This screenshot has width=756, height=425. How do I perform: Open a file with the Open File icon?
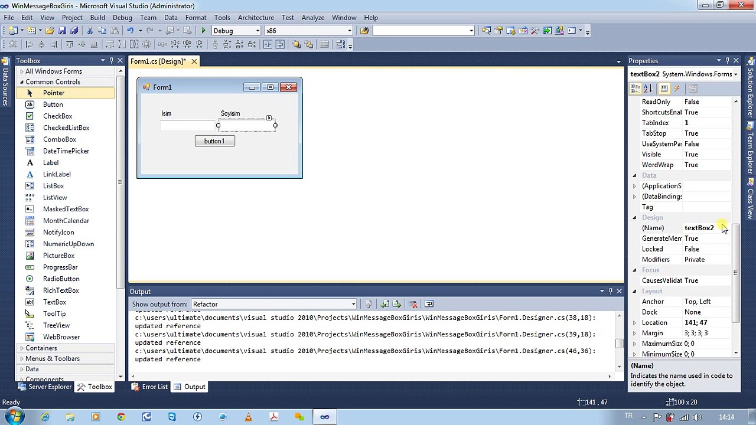[50, 31]
